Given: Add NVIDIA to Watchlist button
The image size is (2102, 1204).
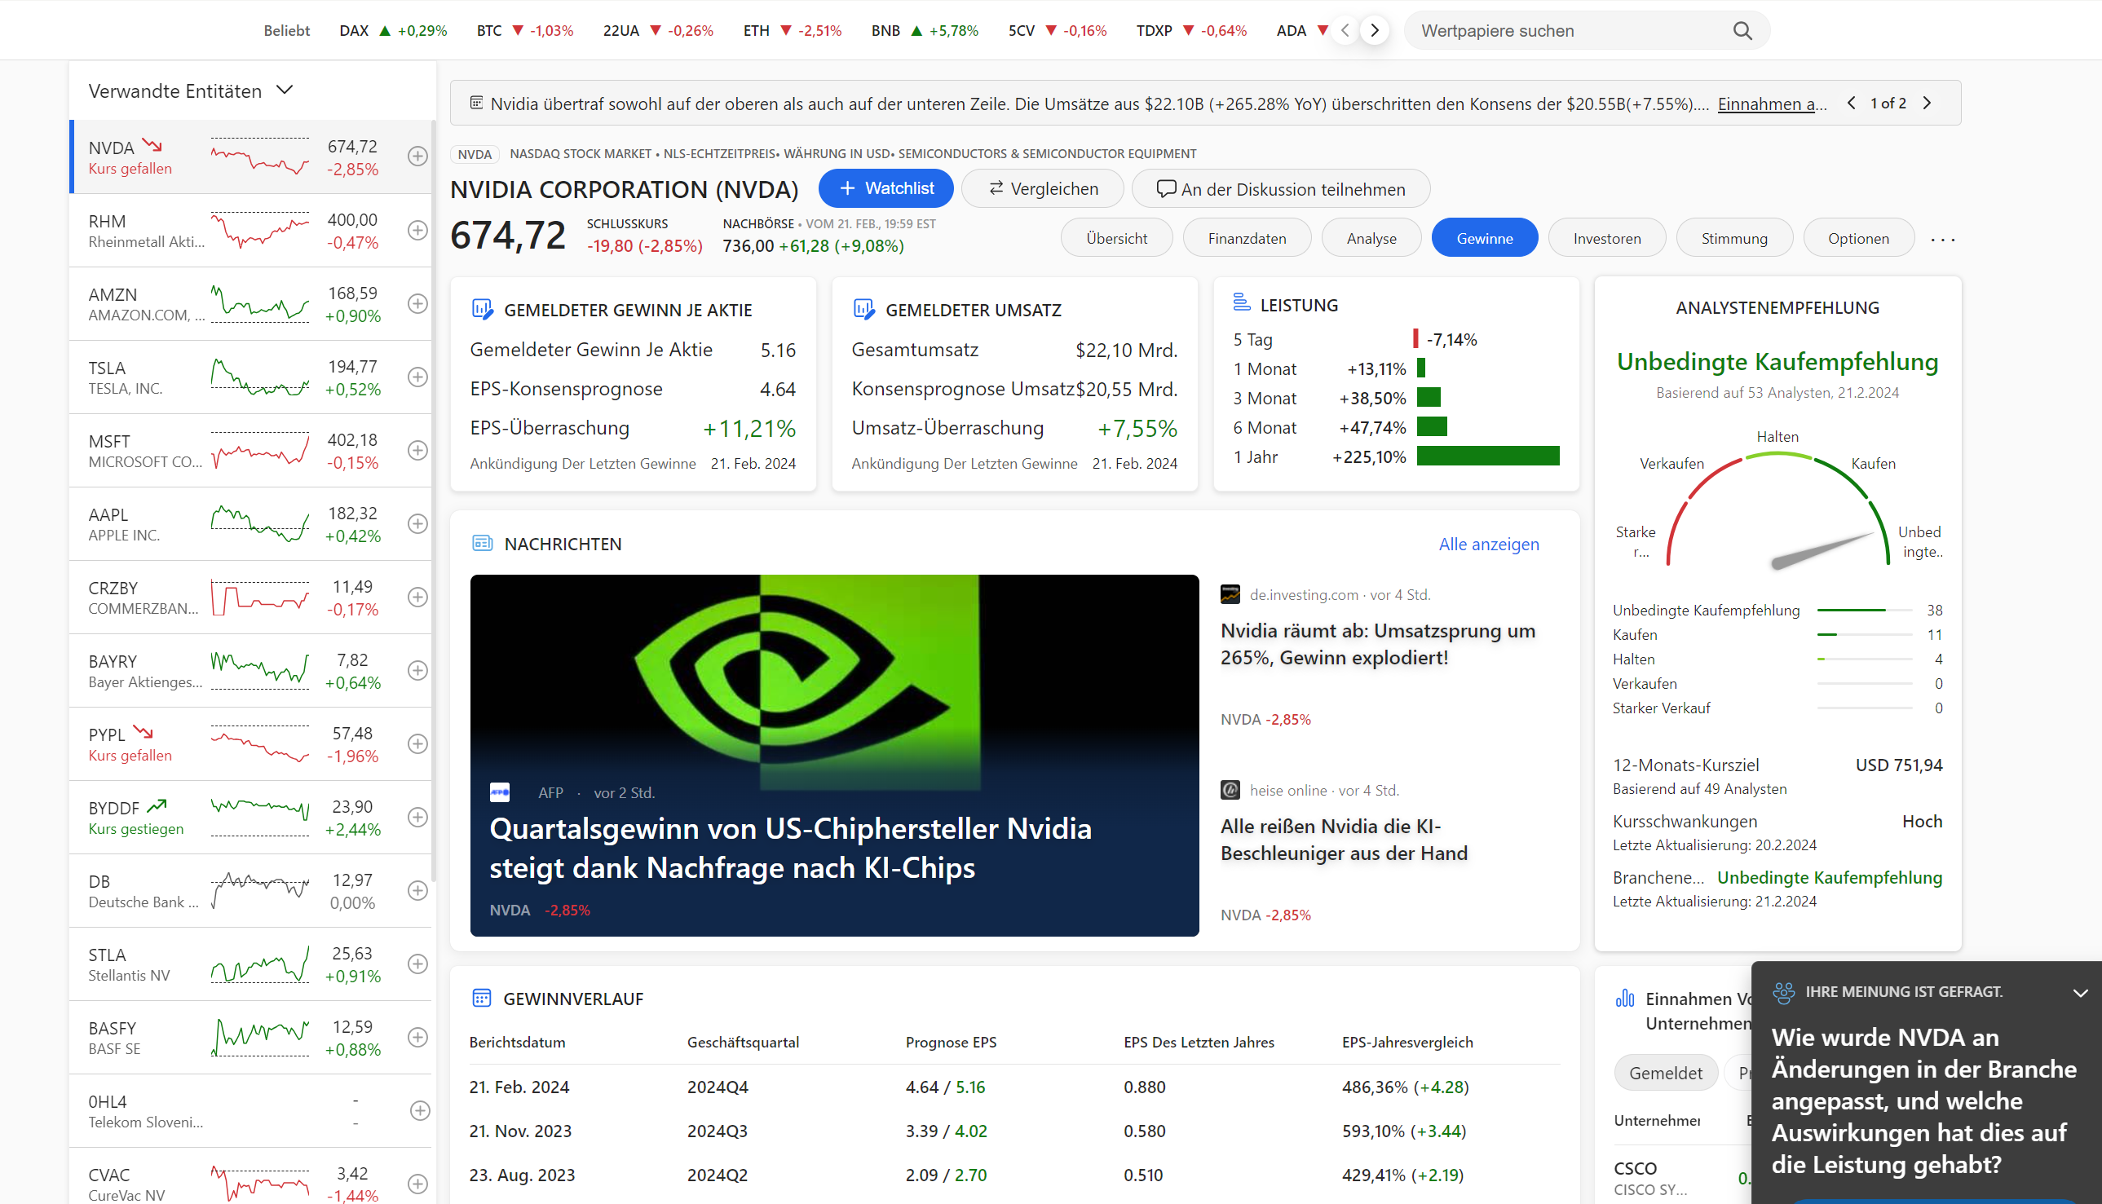Looking at the screenshot, I should [x=885, y=188].
